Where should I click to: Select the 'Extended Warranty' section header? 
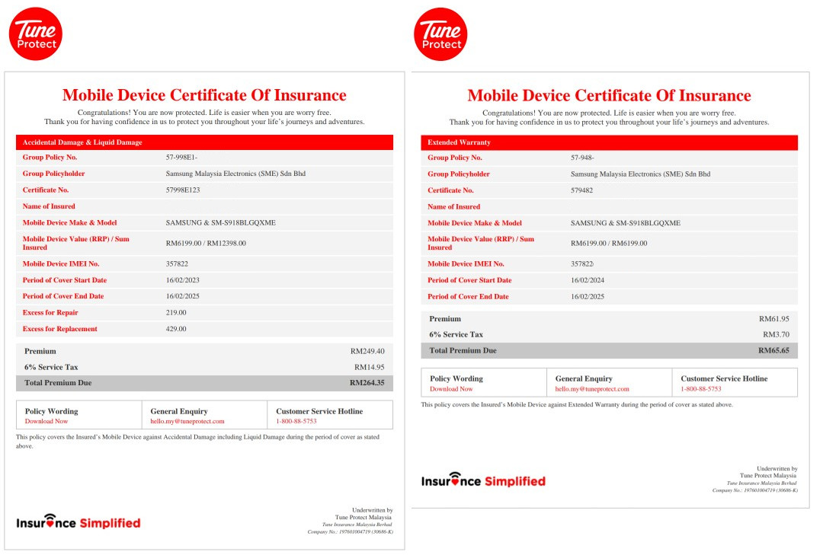610,142
